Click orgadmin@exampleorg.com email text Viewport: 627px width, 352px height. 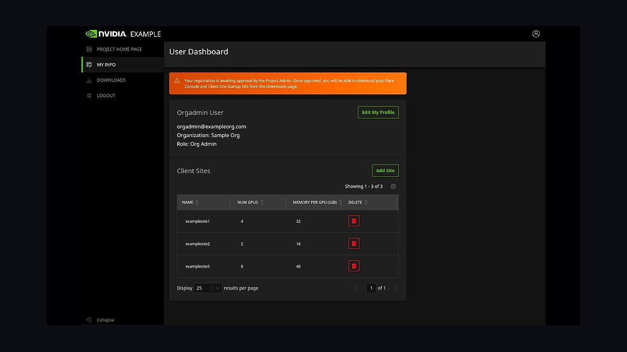tap(211, 127)
